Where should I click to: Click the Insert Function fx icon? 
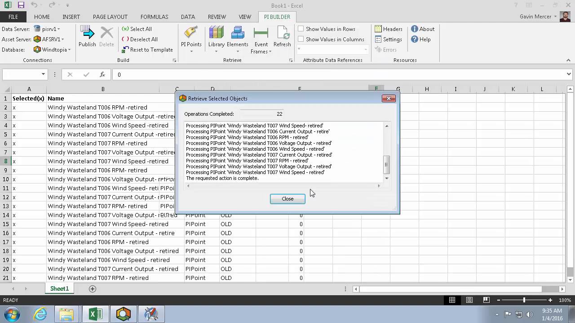(102, 74)
